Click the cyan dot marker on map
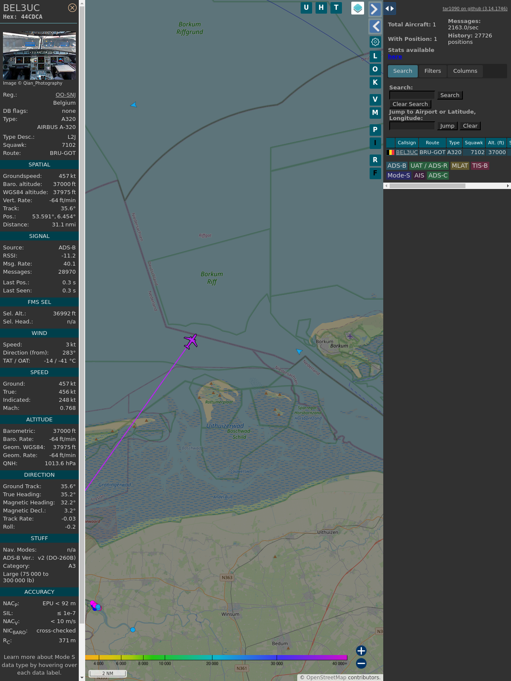 point(133,630)
